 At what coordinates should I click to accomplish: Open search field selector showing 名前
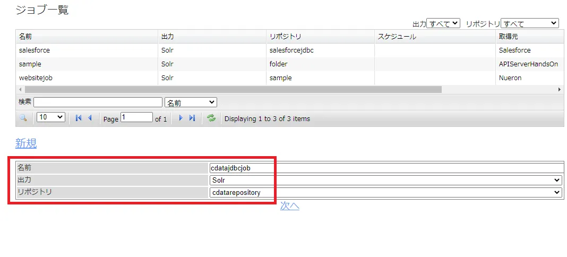pyautogui.click(x=191, y=102)
